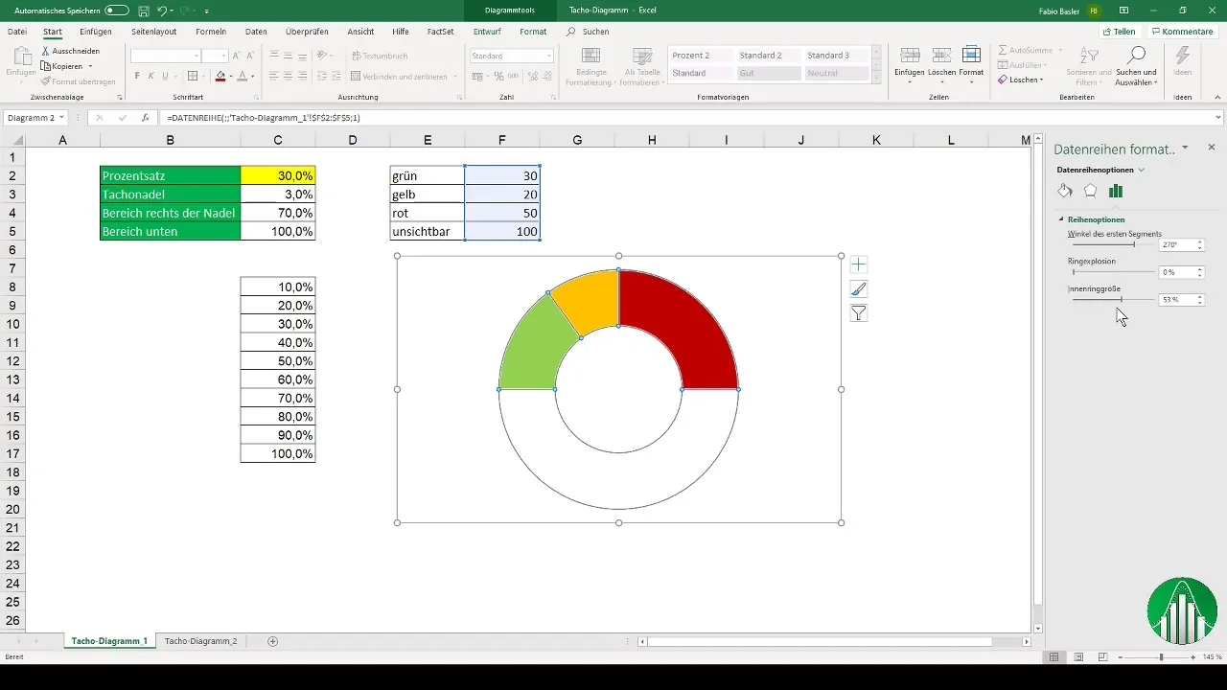Viewport: 1227px width, 690px height.
Task: Open the Datei menu tab
Action: click(x=17, y=32)
